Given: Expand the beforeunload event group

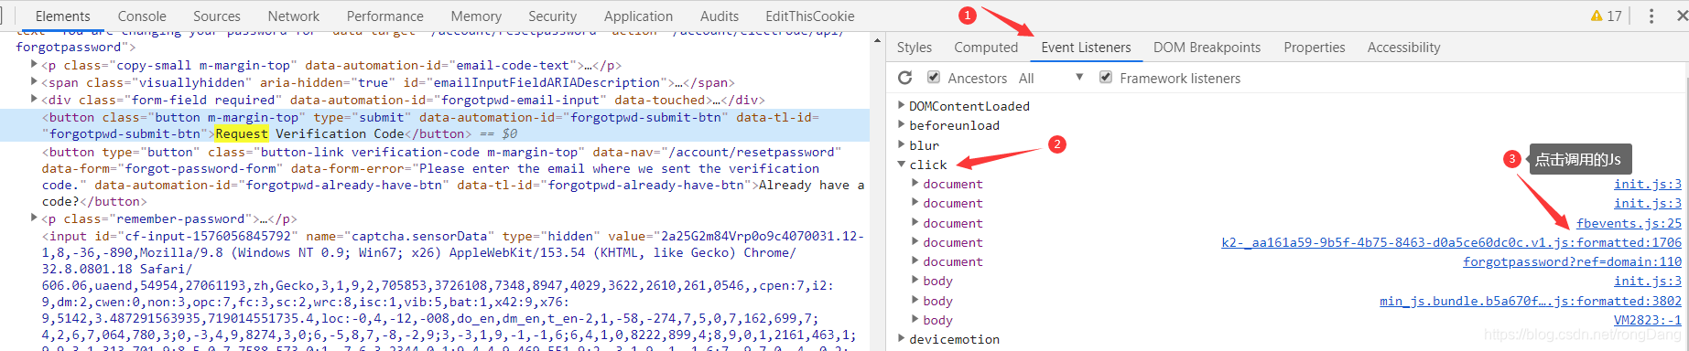Looking at the screenshot, I should pyautogui.click(x=902, y=125).
